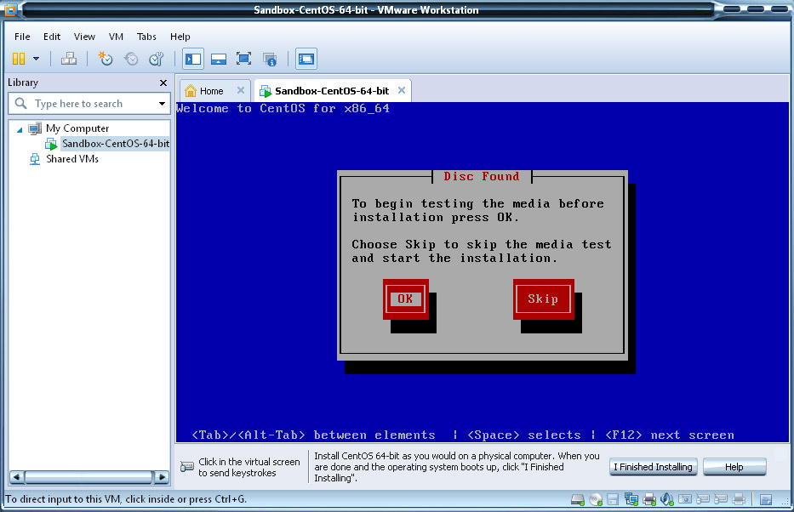Image resolution: width=794 pixels, height=512 pixels.
Task: Open the power options dropdown arrow
Action: pos(37,59)
